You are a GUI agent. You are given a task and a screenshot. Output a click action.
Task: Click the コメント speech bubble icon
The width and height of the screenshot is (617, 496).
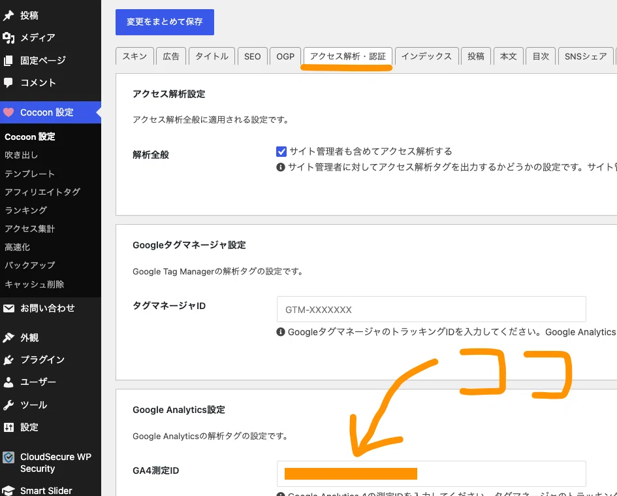[x=8, y=82]
